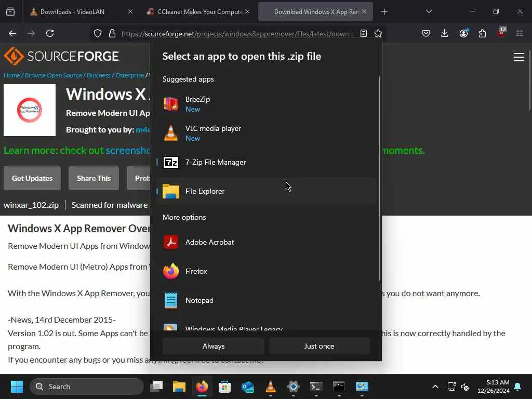Open Task View from taskbar
This screenshot has width=532, height=399.
157,387
